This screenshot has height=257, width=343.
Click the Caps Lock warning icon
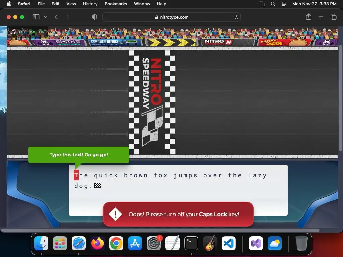click(115, 214)
